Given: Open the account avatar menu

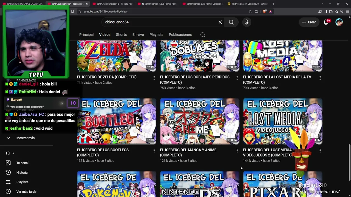Looking at the screenshot, I should coord(339,22).
